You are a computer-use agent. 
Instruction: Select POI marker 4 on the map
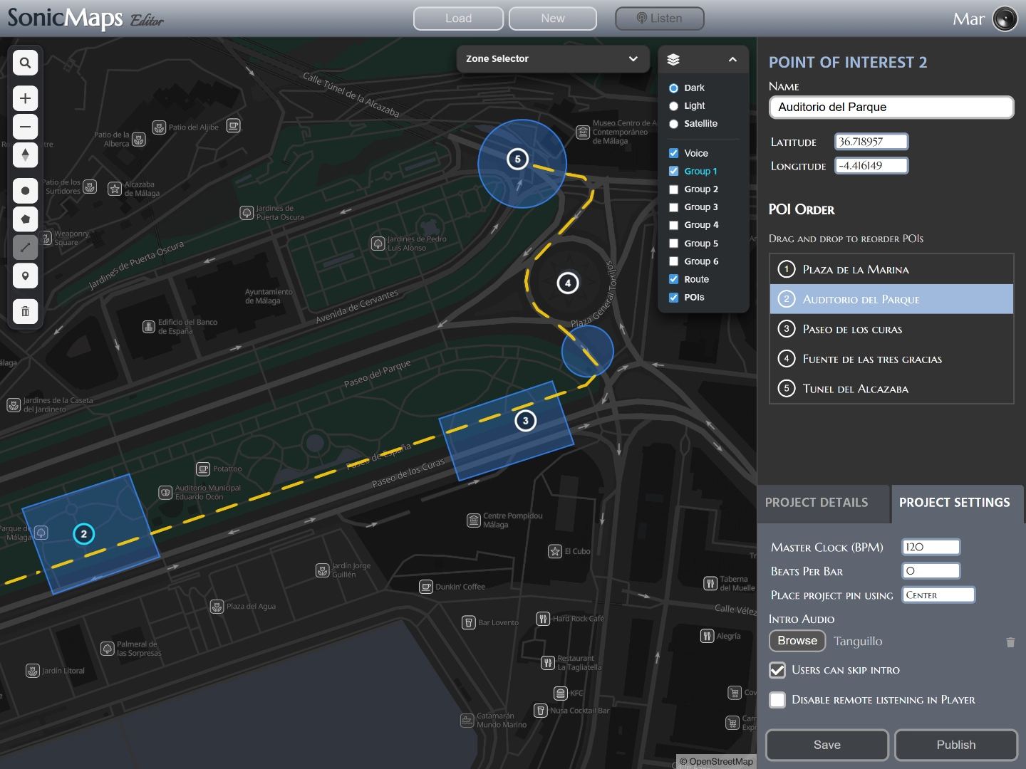pos(568,283)
